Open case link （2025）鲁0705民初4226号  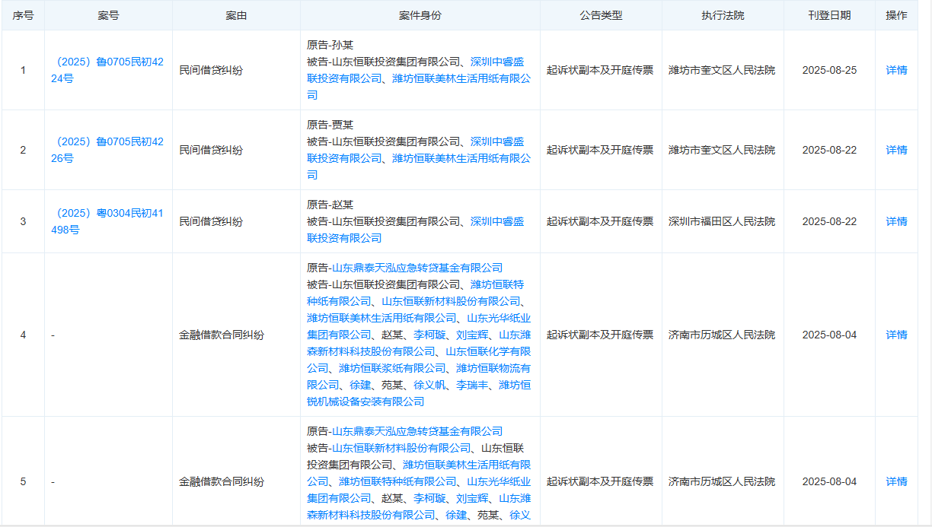(x=107, y=150)
